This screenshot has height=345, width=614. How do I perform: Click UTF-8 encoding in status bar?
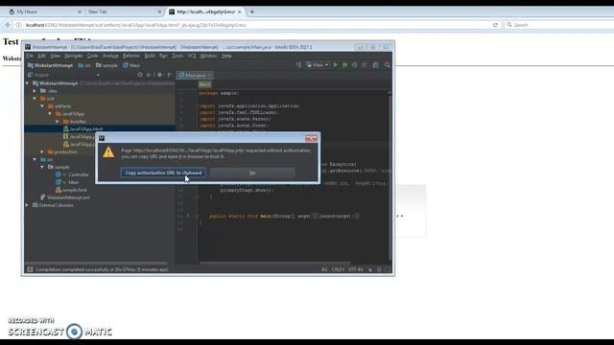tap(356, 269)
